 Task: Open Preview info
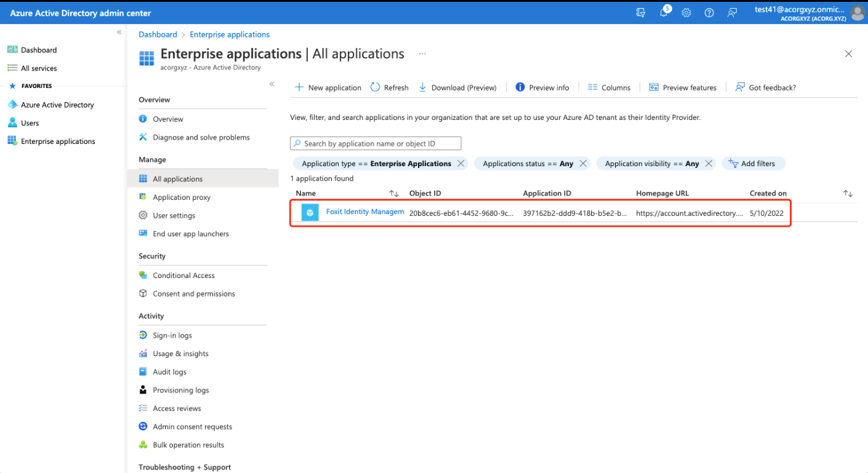coord(542,87)
